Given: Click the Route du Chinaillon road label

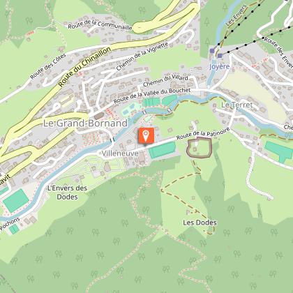Looking at the screenshot, I should tap(84, 67).
